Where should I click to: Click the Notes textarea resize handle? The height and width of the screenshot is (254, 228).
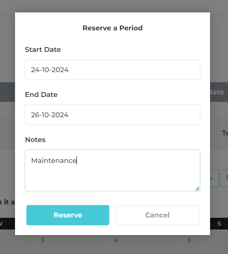pyautogui.click(x=197, y=189)
